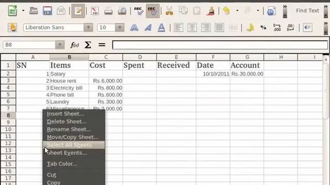Choose Rename Sheet from context menu
Viewport: 330px width, 185px height.
pyautogui.click(x=74, y=129)
